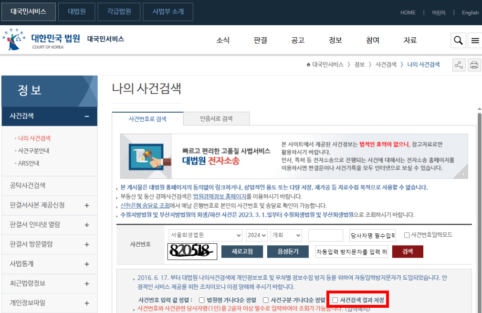This screenshot has width=482, height=313.
Task: Check 사건검색 결과 저장
Action: (335, 300)
